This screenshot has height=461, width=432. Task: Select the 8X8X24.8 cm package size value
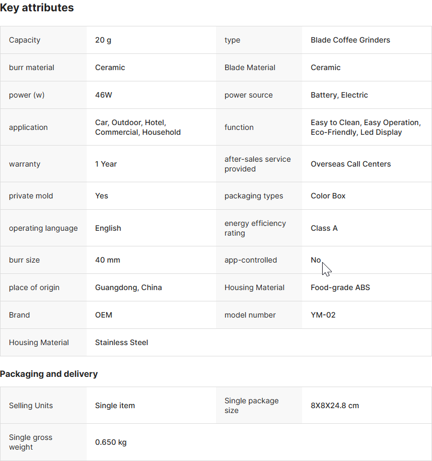click(335, 405)
